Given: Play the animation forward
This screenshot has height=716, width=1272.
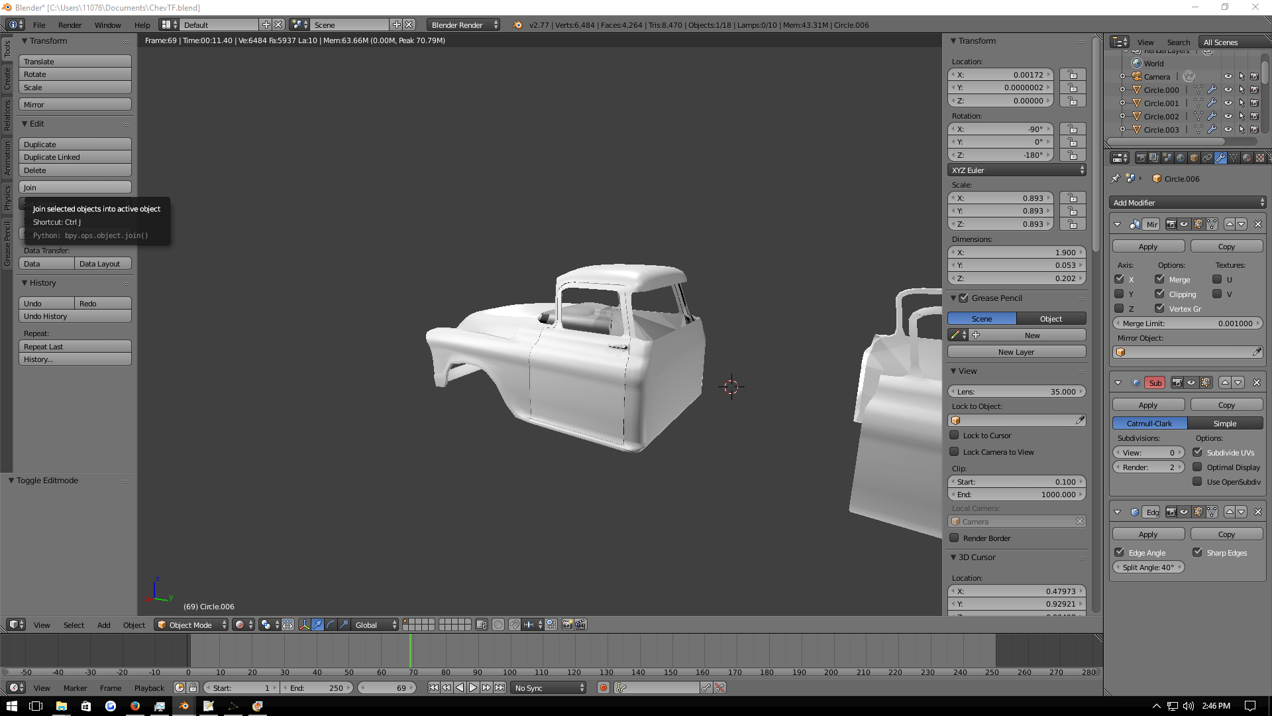Looking at the screenshot, I should pos(473,688).
